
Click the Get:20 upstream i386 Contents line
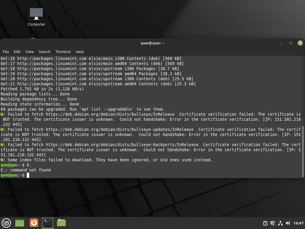tap(97, 79)
